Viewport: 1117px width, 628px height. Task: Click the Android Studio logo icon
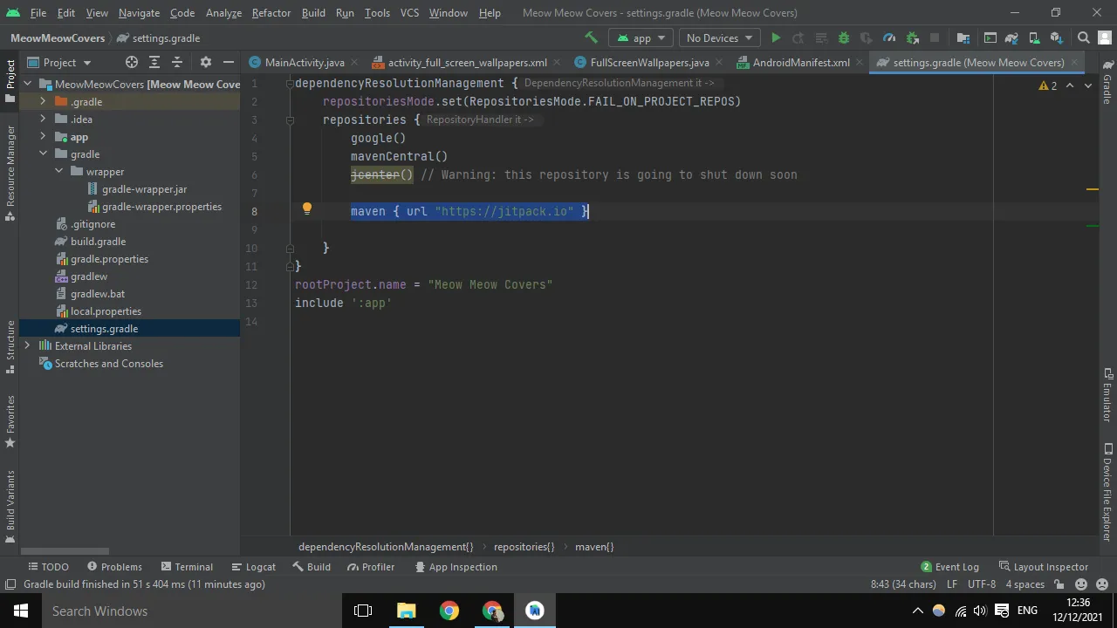coord(13,13)
